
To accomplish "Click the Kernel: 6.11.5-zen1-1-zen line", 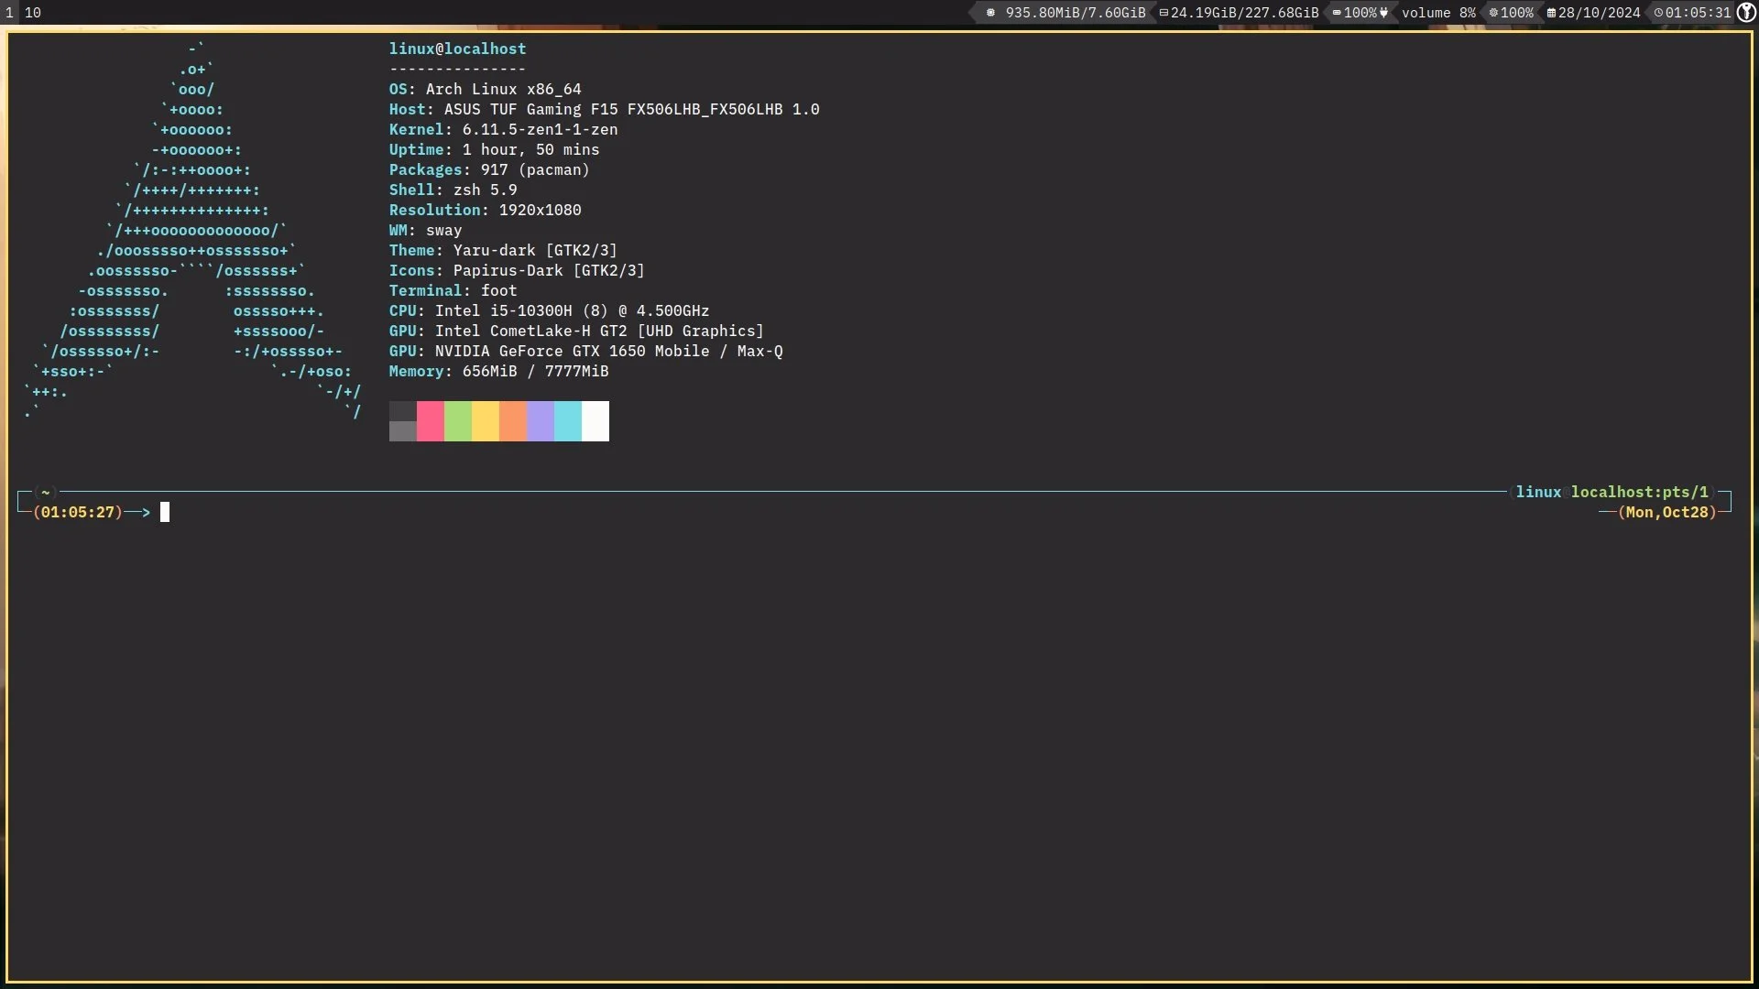I will pos(503,129).
